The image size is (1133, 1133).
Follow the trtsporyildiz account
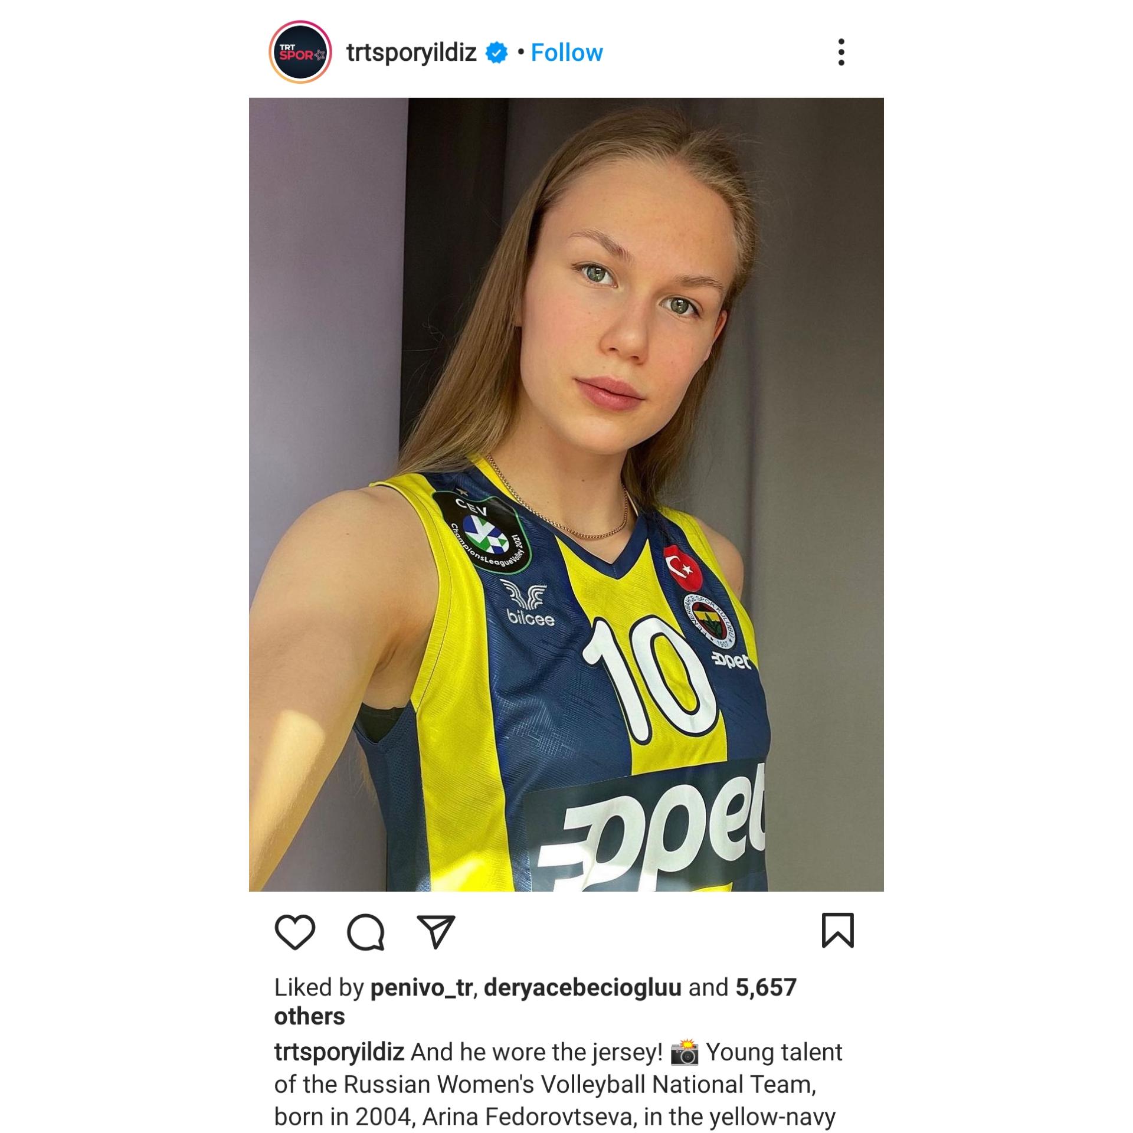(566, 53)
